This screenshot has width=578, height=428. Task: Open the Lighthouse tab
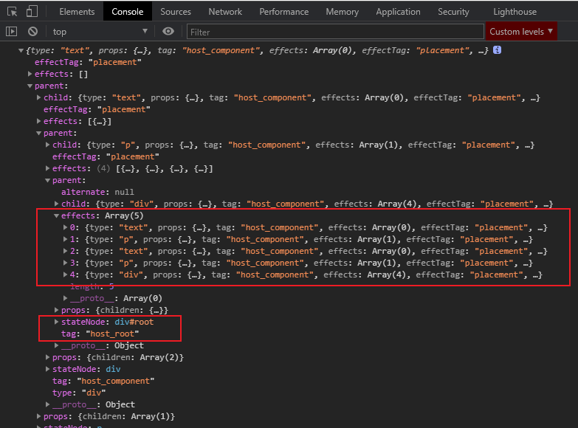[x=515, y=12]
